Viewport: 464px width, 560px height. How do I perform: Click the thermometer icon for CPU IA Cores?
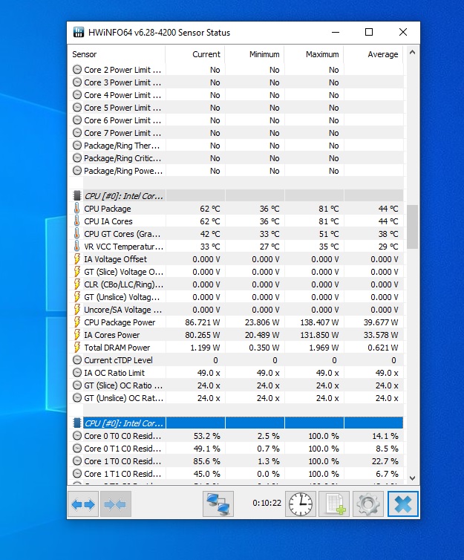coord(76,221)
